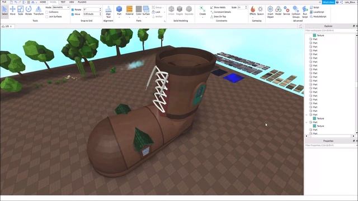Select the top Texture item in Explorer
358x201 pixels.
(x=318, y=35)
